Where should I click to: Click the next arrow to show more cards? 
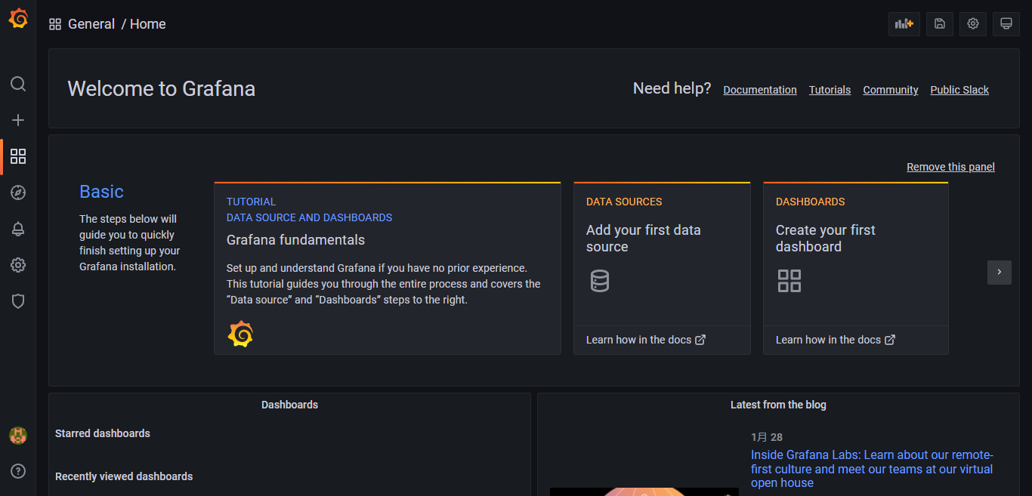1000,273
